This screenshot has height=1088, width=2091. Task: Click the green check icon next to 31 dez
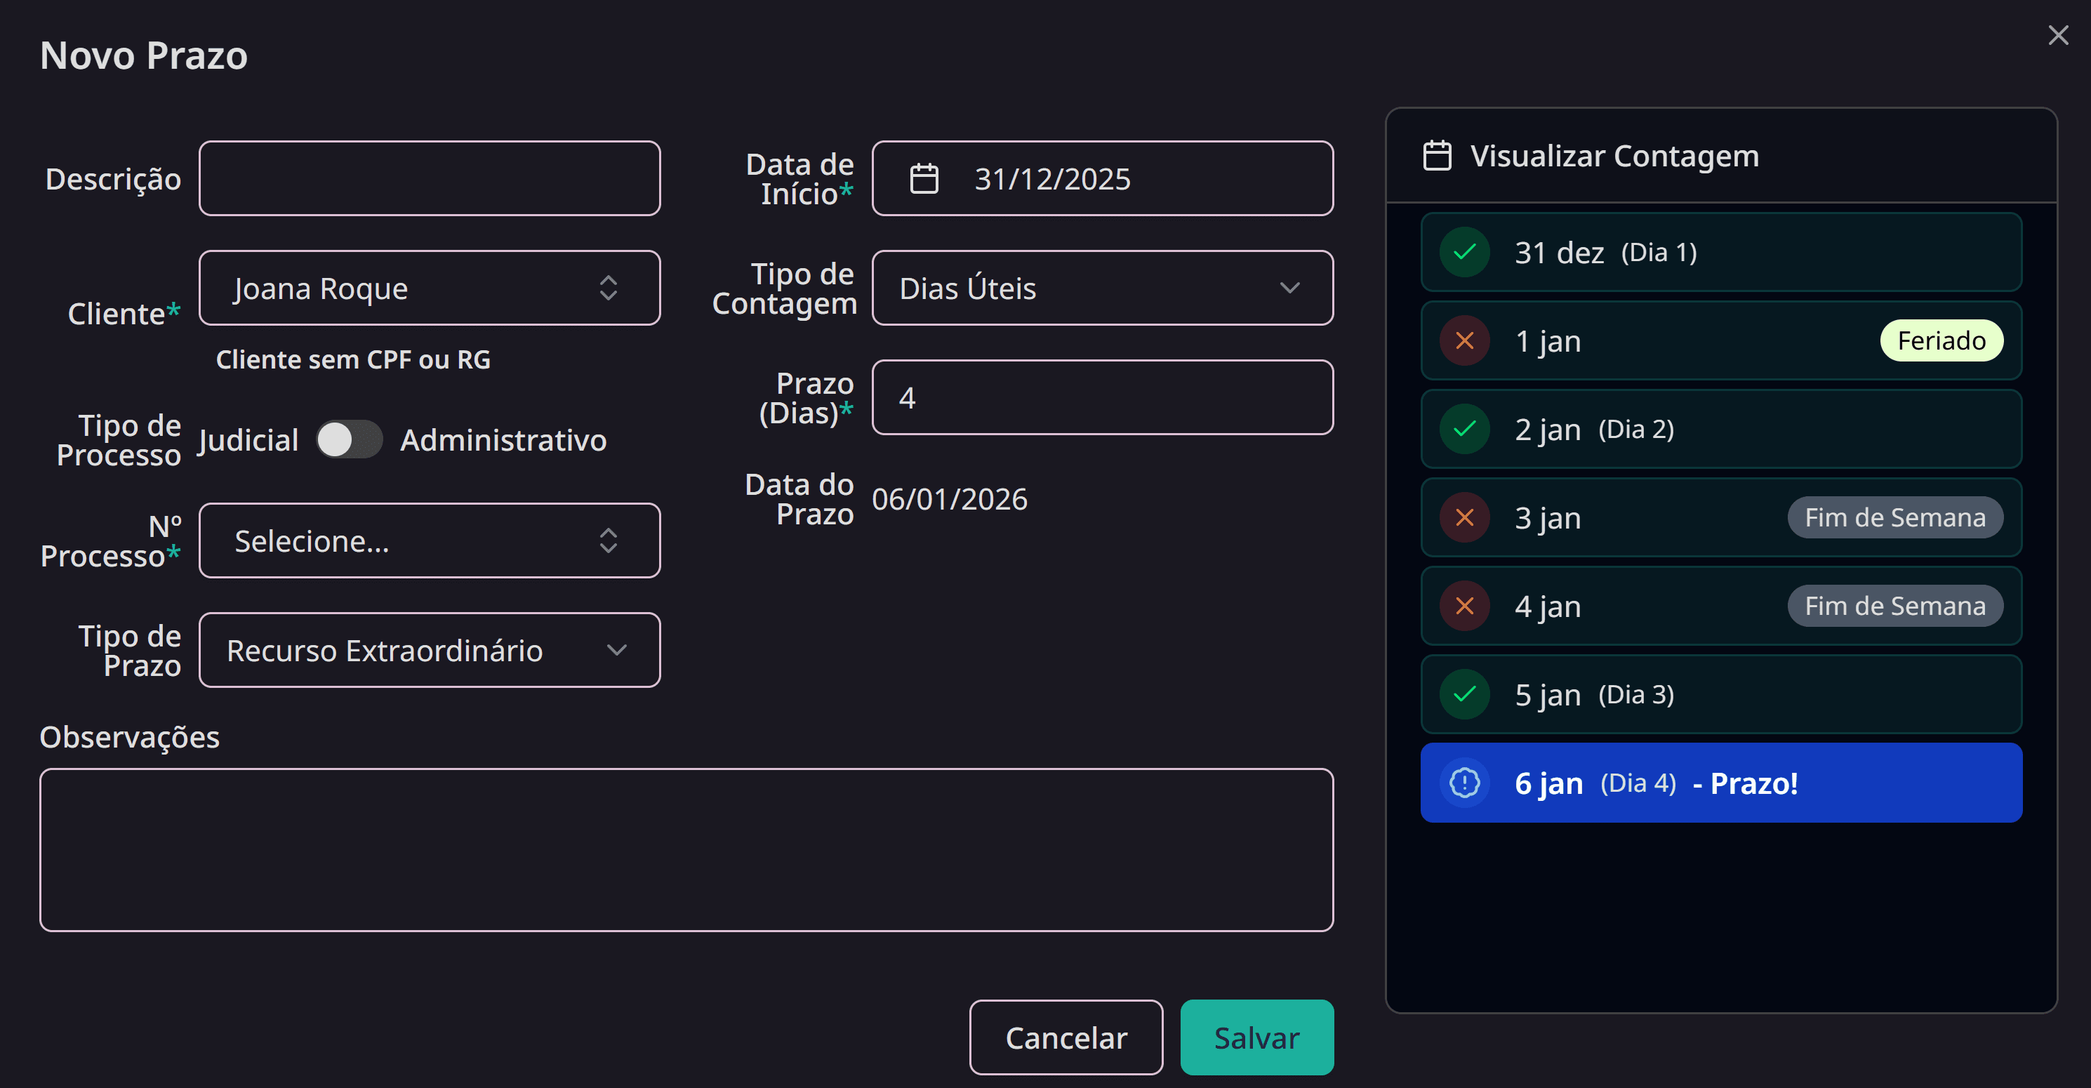pyautogui.click(x=1463, y=252)
